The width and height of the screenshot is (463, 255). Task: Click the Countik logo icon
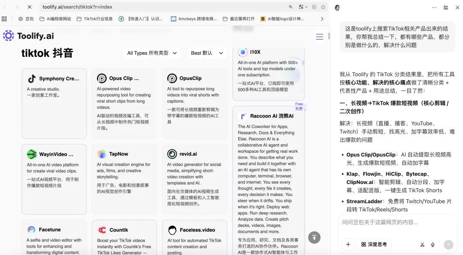[102, 230]
